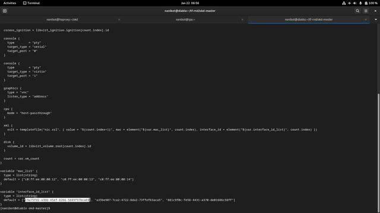Close the nanibot@ipa tab
The image size is (380, 213).
[242, 20]
